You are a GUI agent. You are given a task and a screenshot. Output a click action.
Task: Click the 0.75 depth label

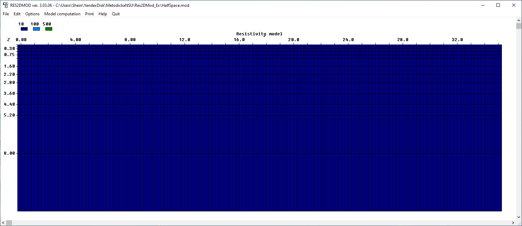pos(10,55)
